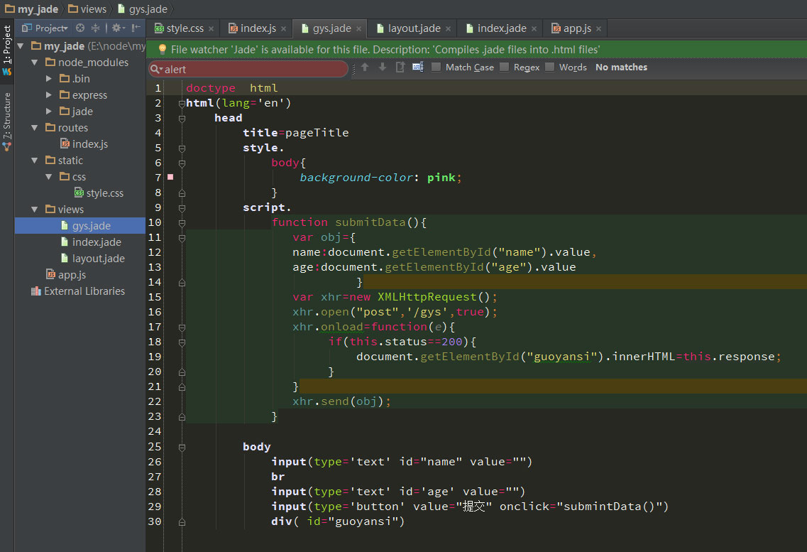
Task: Go to next search occurrence arrow
Action: point(382,67)
